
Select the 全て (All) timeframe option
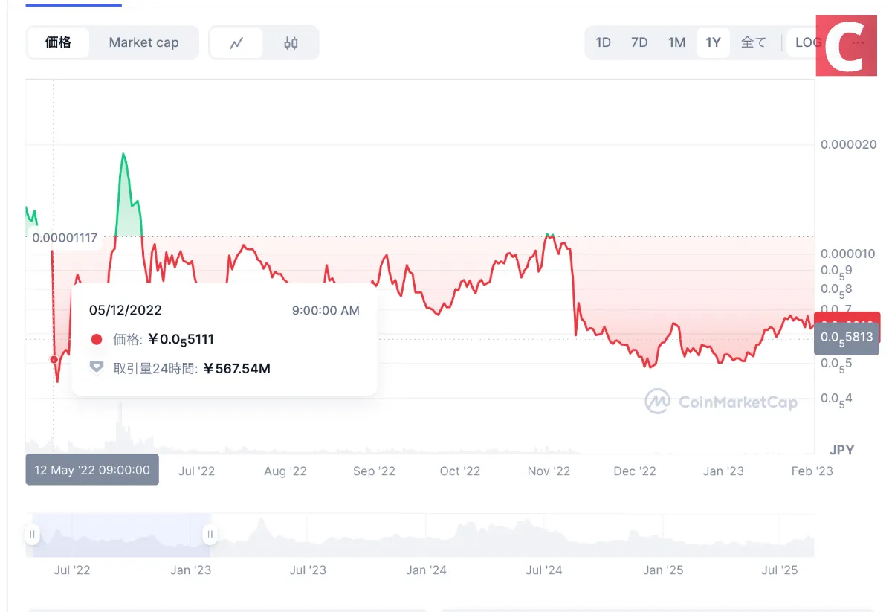point(754,42)
